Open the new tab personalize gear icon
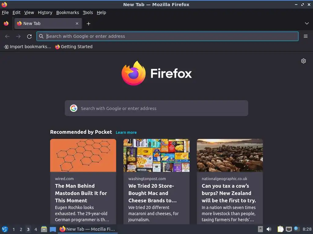 pos(304,61)
